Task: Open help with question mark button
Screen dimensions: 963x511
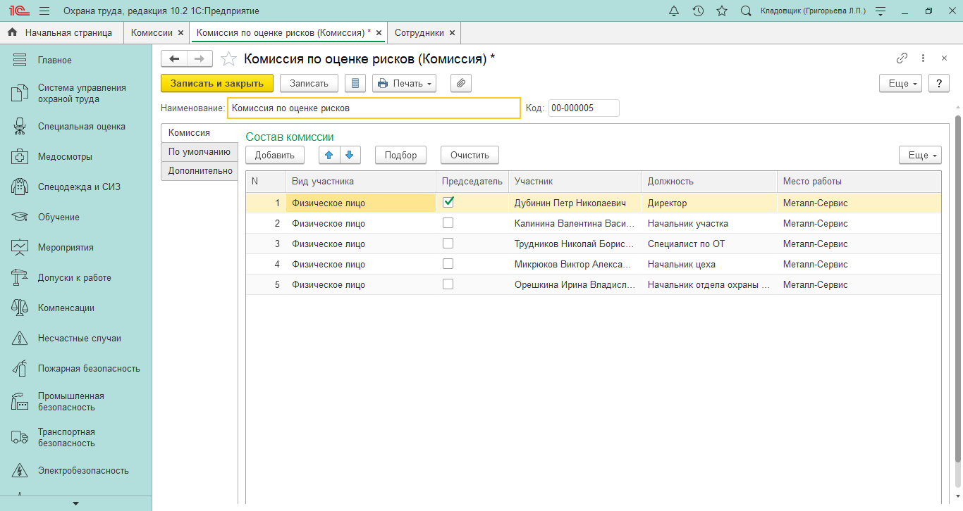Action: (938, 83)
